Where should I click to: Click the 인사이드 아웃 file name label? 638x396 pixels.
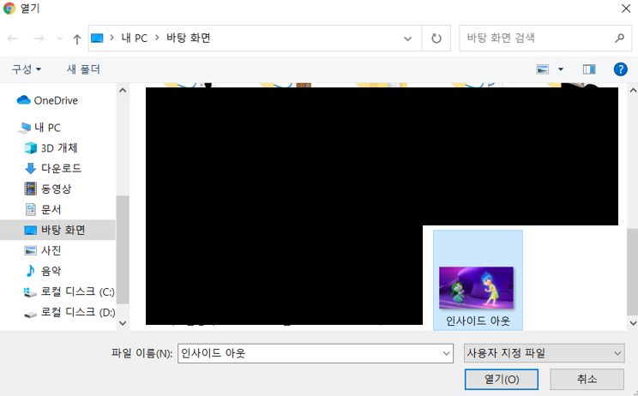click(x=478, y=321)
